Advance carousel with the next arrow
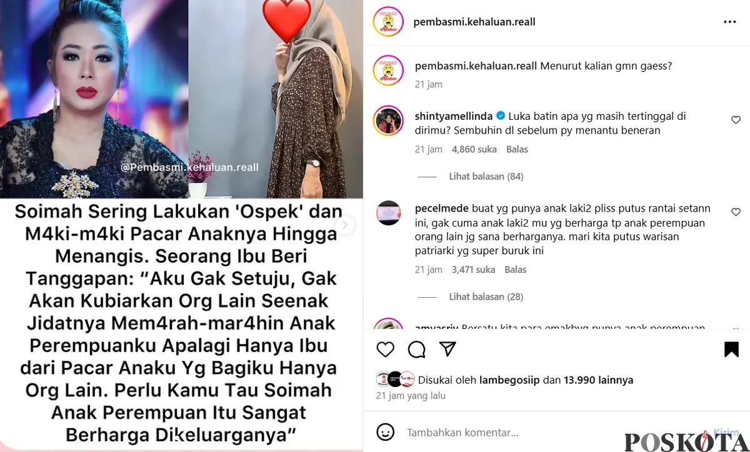The image size is (750, 452). [345, 225]
